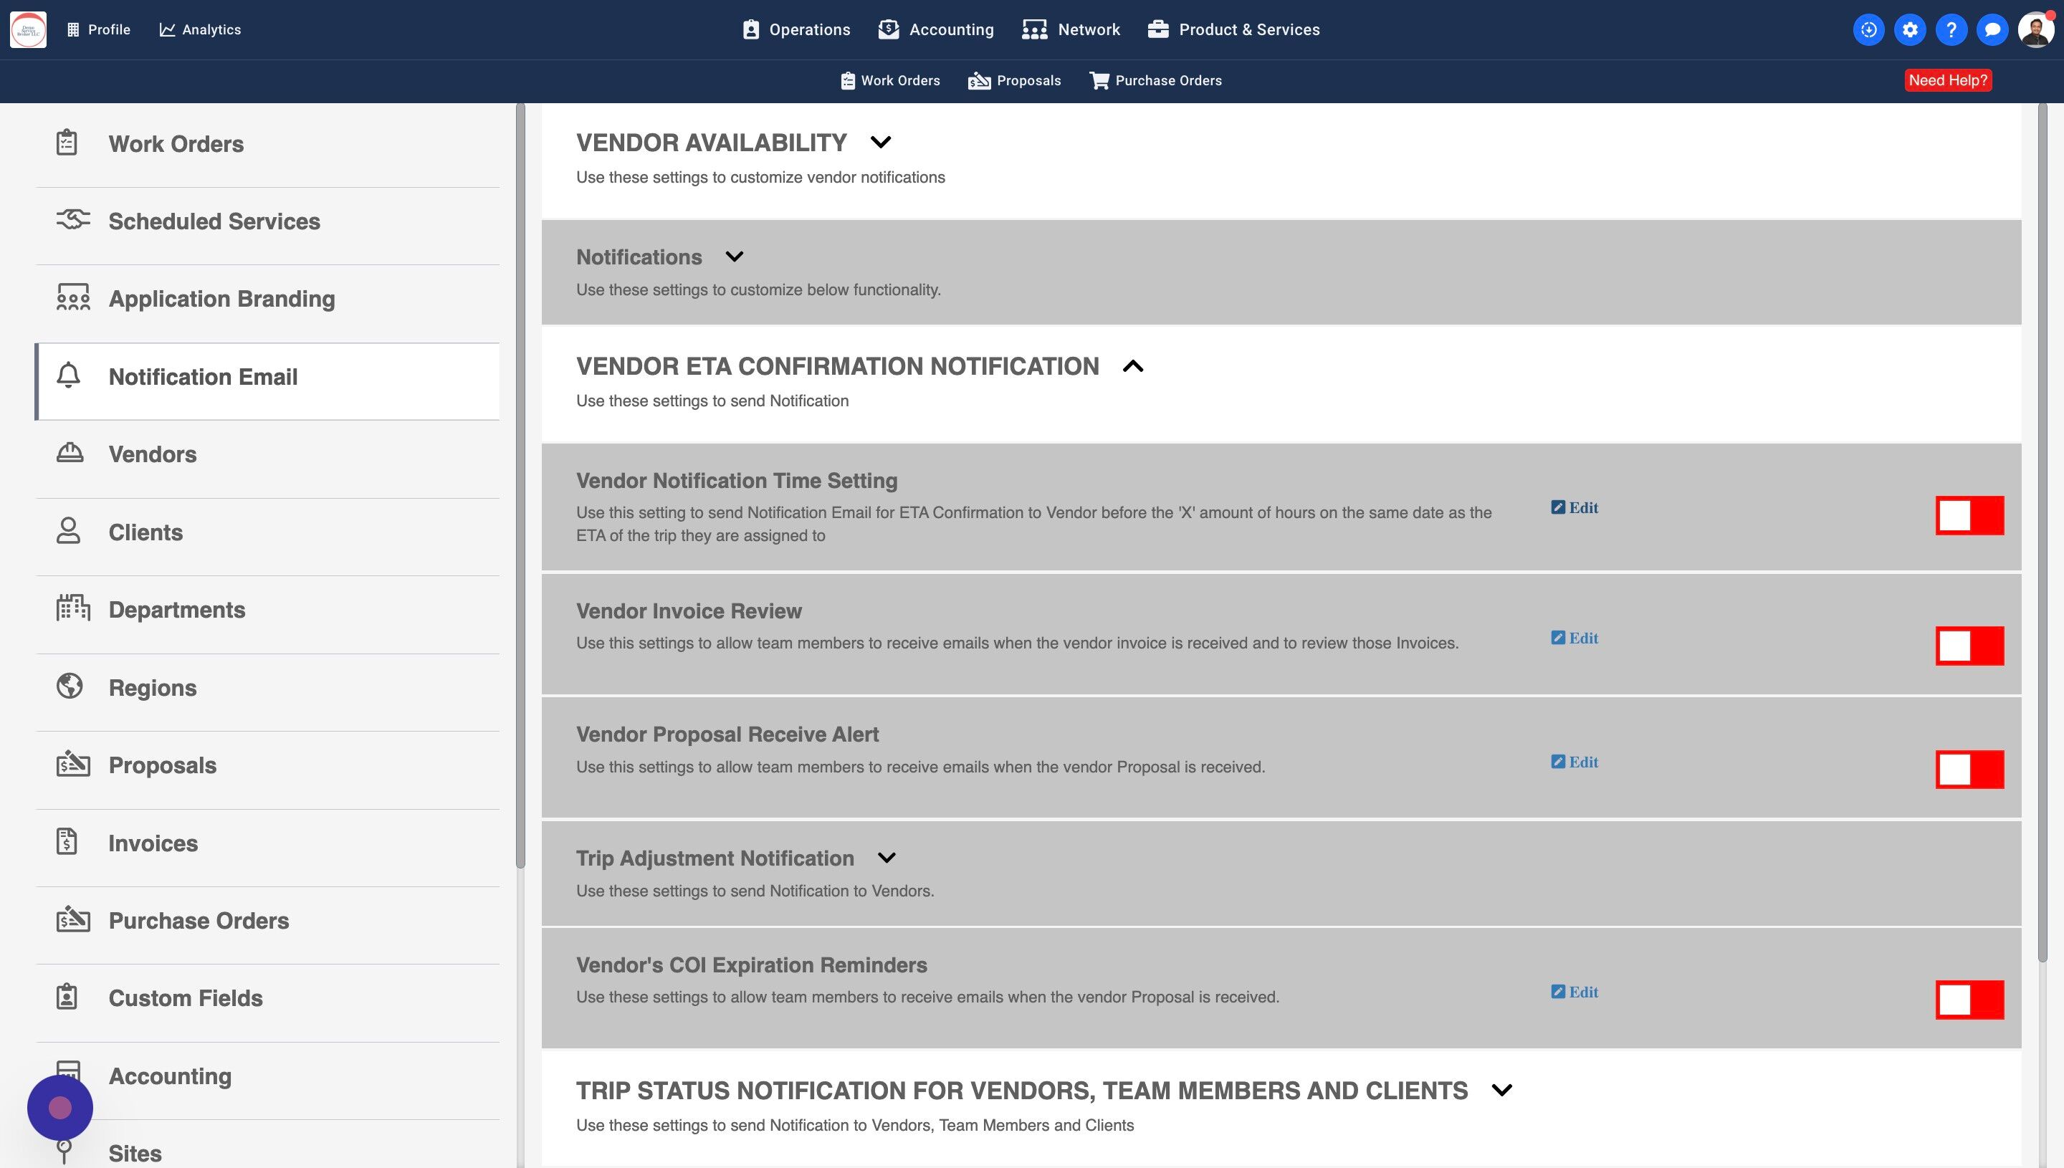Select Vendors in the left sidebar

(153, 454)
